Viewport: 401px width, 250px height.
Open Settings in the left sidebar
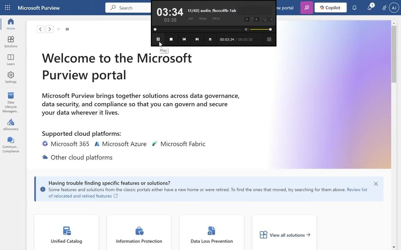click(x=11, y=77)
